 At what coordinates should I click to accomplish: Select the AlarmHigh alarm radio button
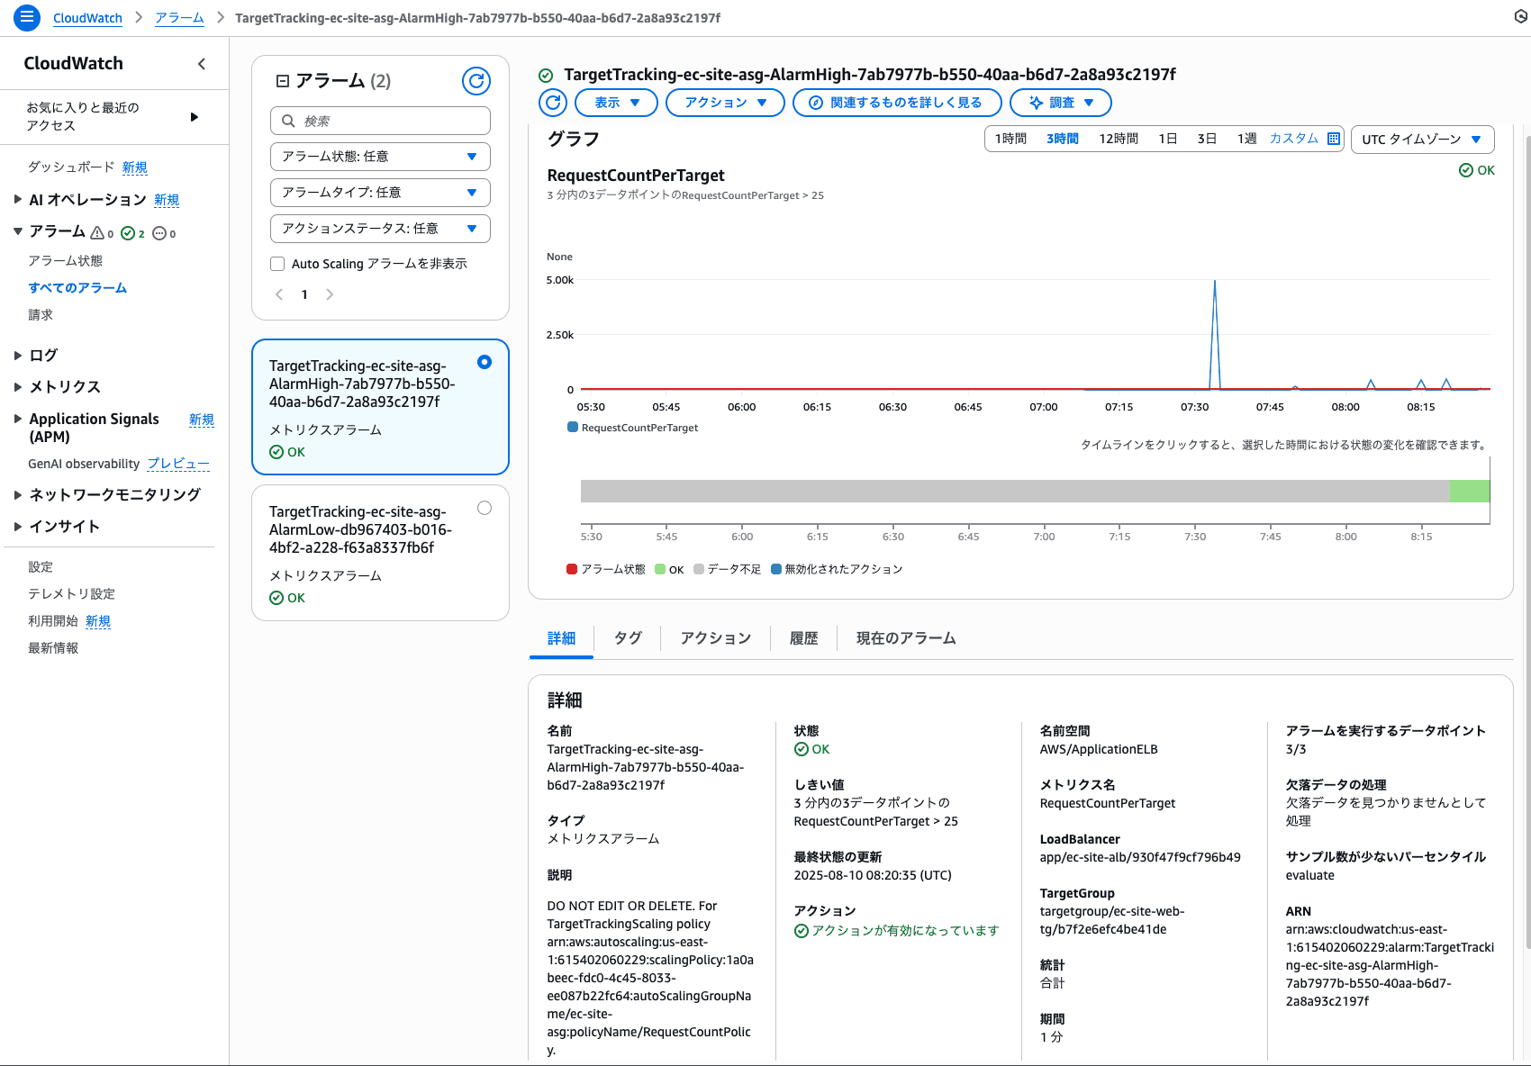coord(485,362)
